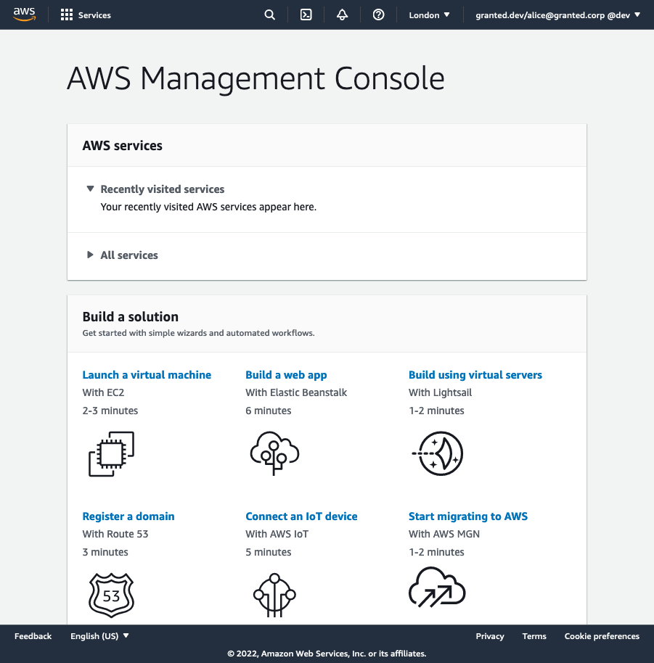Screen dimensions: 654x663
Task: Open the Privacy footer link
Action: click(490, 636)
